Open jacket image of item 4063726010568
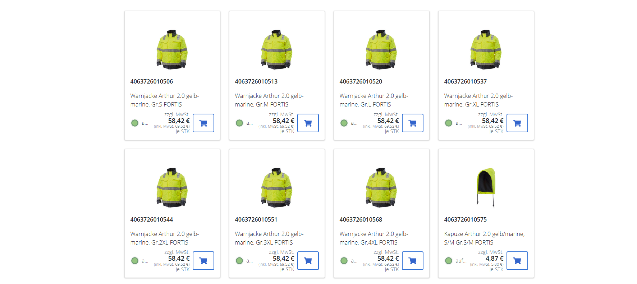 pos(381,188)
